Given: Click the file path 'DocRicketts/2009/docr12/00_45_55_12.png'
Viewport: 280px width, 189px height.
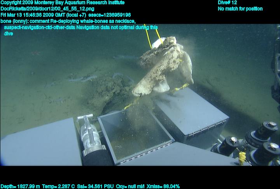Looking at the screenshot, I should tap(47, 9).
